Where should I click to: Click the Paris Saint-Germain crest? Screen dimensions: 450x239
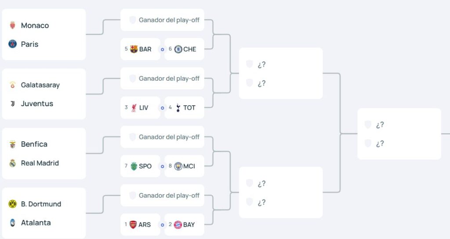(12, 44)
